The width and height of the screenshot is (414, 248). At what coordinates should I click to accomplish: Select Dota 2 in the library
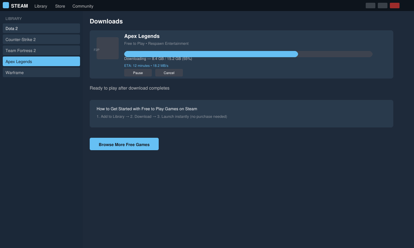[x=41, y=28]
